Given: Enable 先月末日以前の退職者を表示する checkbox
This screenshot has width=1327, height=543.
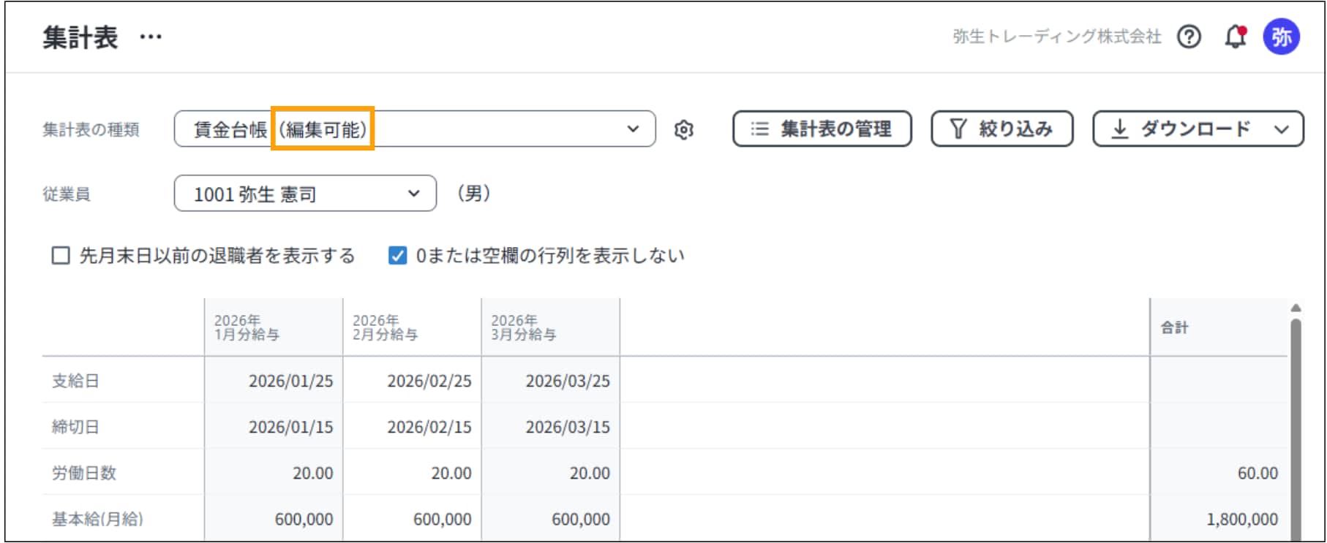Looking at the screenshot, I should (x=61, y=256).
